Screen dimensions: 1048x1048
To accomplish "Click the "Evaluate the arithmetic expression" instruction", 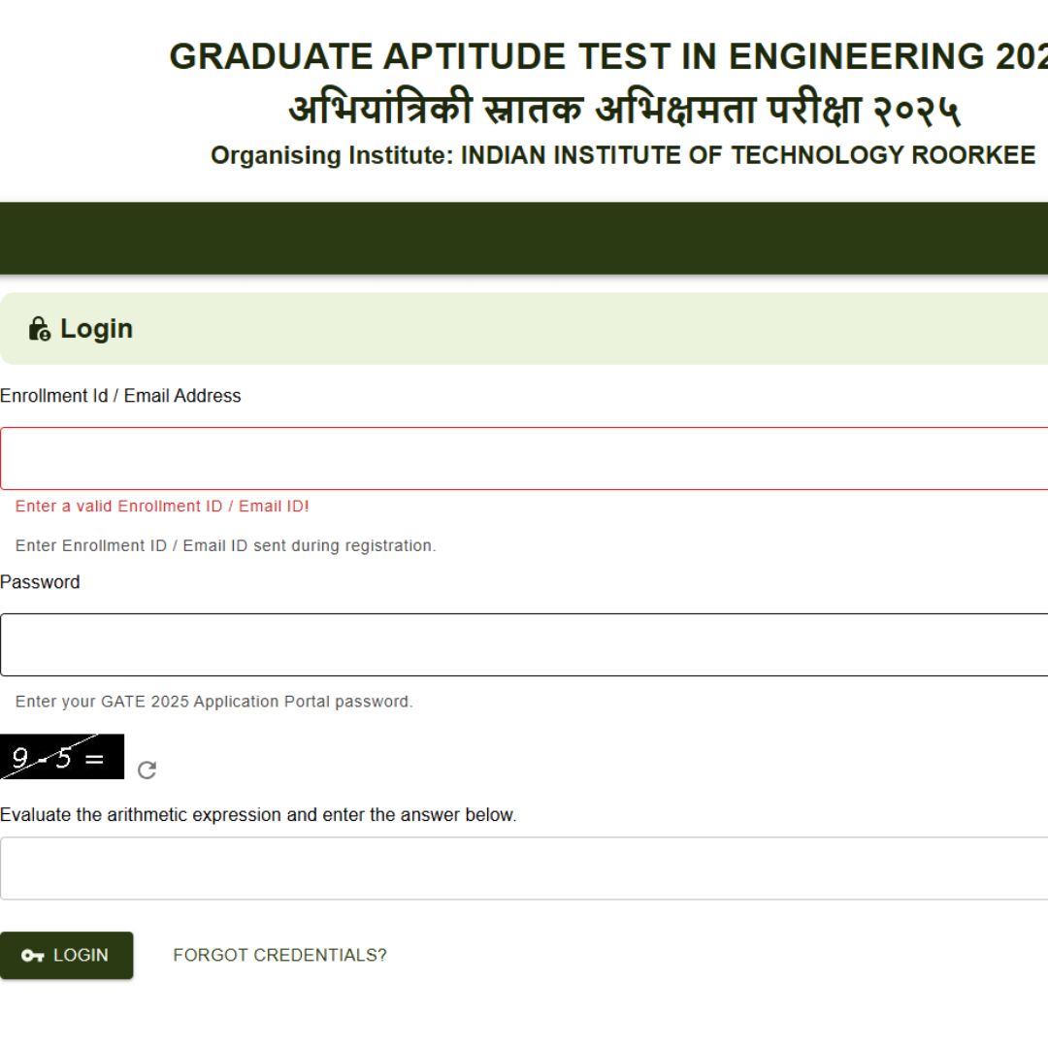I will tap(258, 815).
